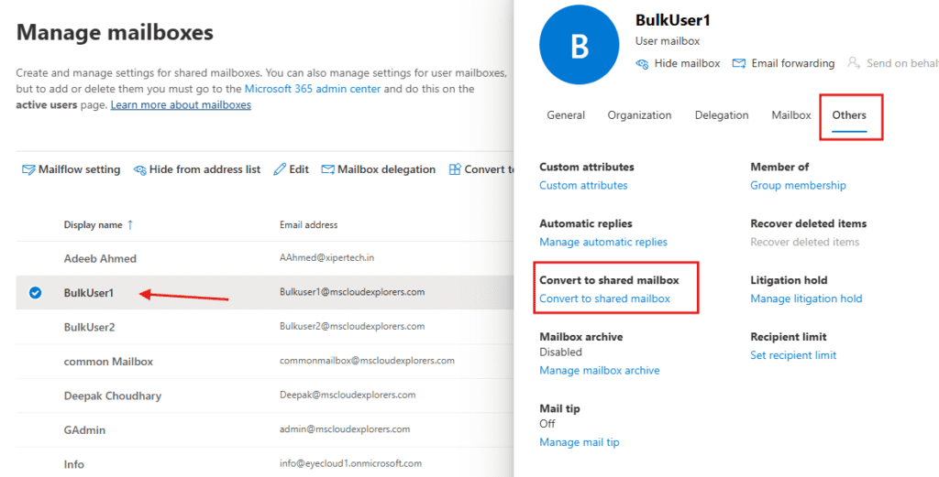Open the Organization tab
939x477 pixels.
(x=639, y=115)
